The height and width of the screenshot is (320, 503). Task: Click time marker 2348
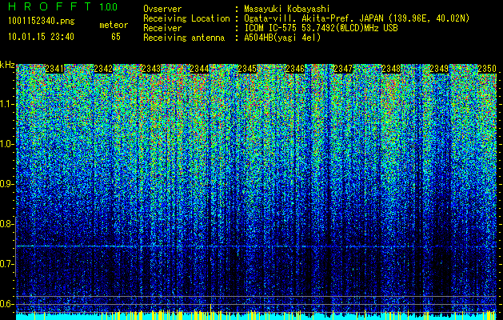(x=391, y=69)
